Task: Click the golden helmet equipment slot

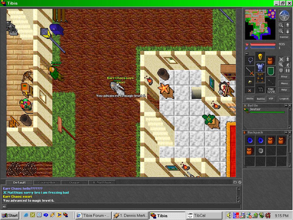Action: (260, 56)
